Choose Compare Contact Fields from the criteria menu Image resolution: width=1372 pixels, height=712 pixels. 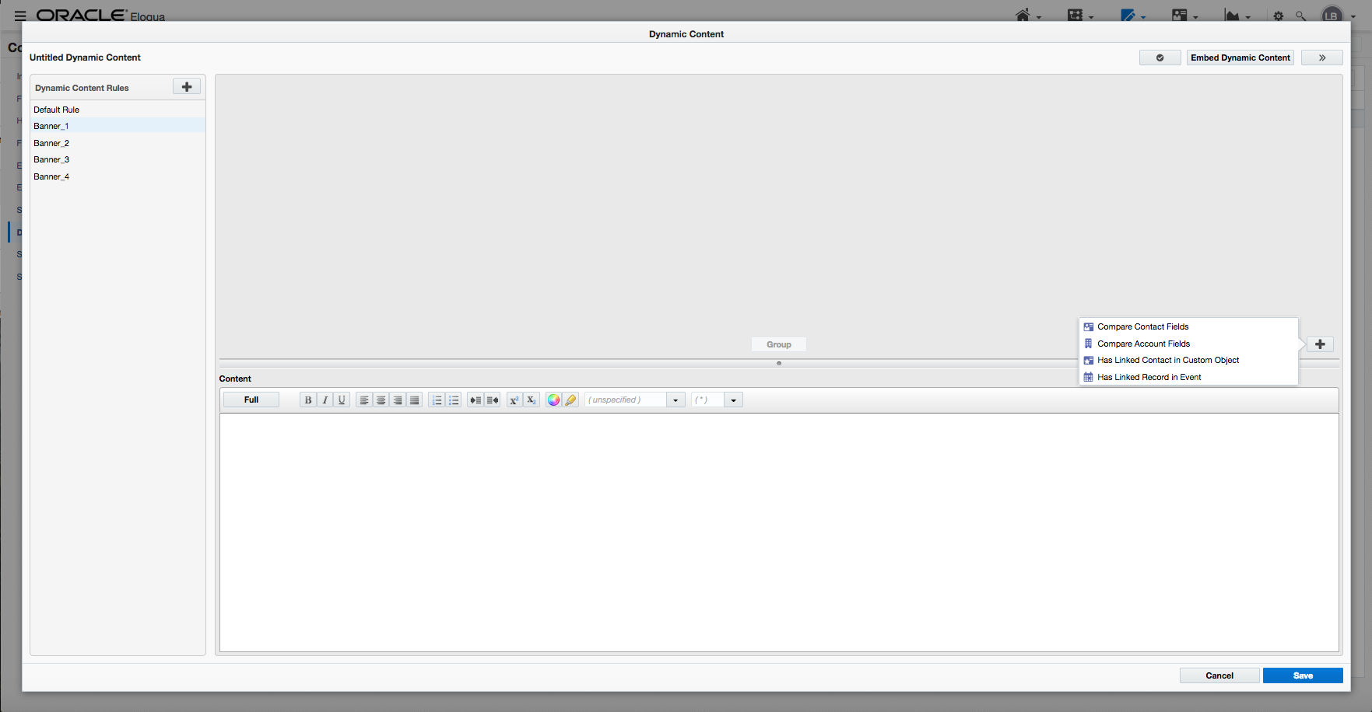[1142, 326]
